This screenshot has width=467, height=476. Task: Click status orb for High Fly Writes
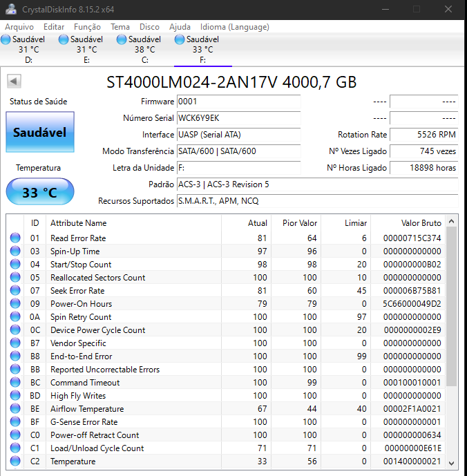point(15,395)
